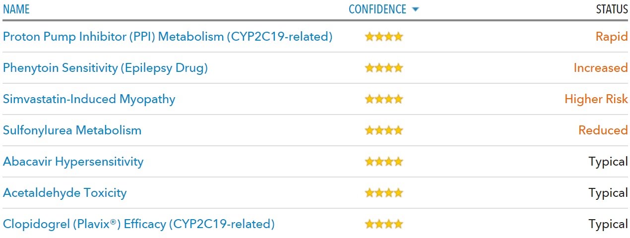Image resolution: width=630 pixels, height=238 pixels.
Task: Open Simvastatin-Induced Myopathy report
Action: 89,99
